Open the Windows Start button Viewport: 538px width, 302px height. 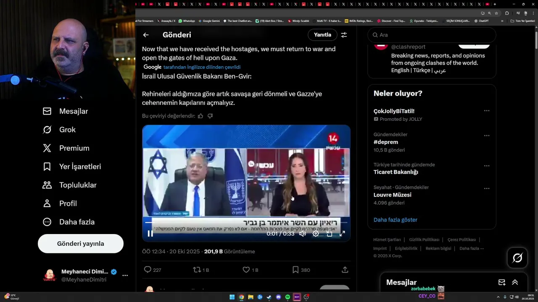(x=232, y=297)
